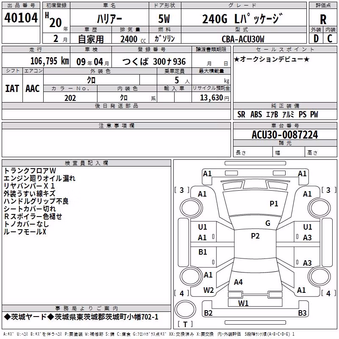Click inspector note 外装うすい線キズ
Screen dimensions: 339x339
(30, 194)
